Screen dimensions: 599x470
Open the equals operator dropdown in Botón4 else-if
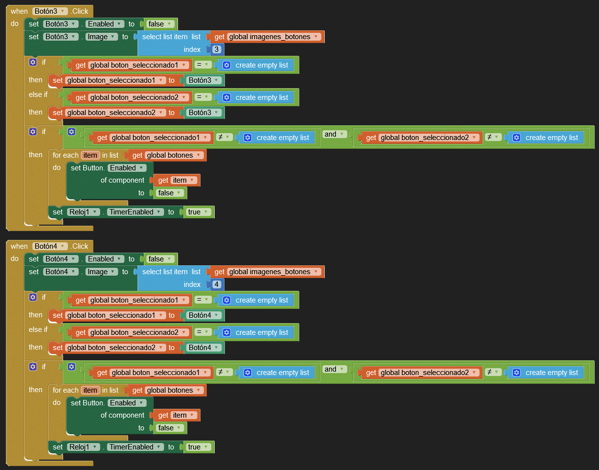(202, 332)
